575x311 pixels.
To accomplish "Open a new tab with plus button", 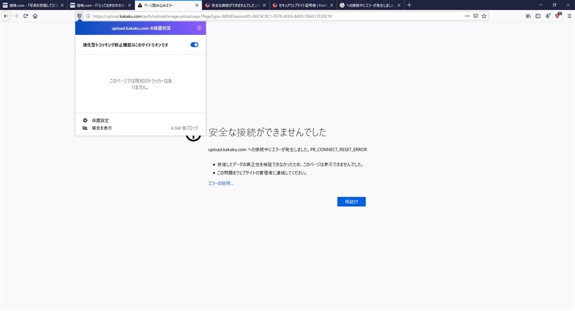I will coord(409,5).
